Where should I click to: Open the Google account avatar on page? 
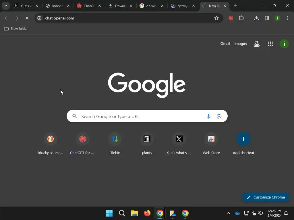coord(284,44)
